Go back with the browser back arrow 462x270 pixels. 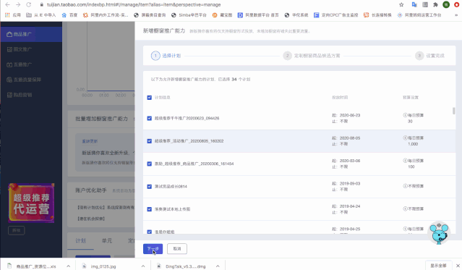click(8, 5)
